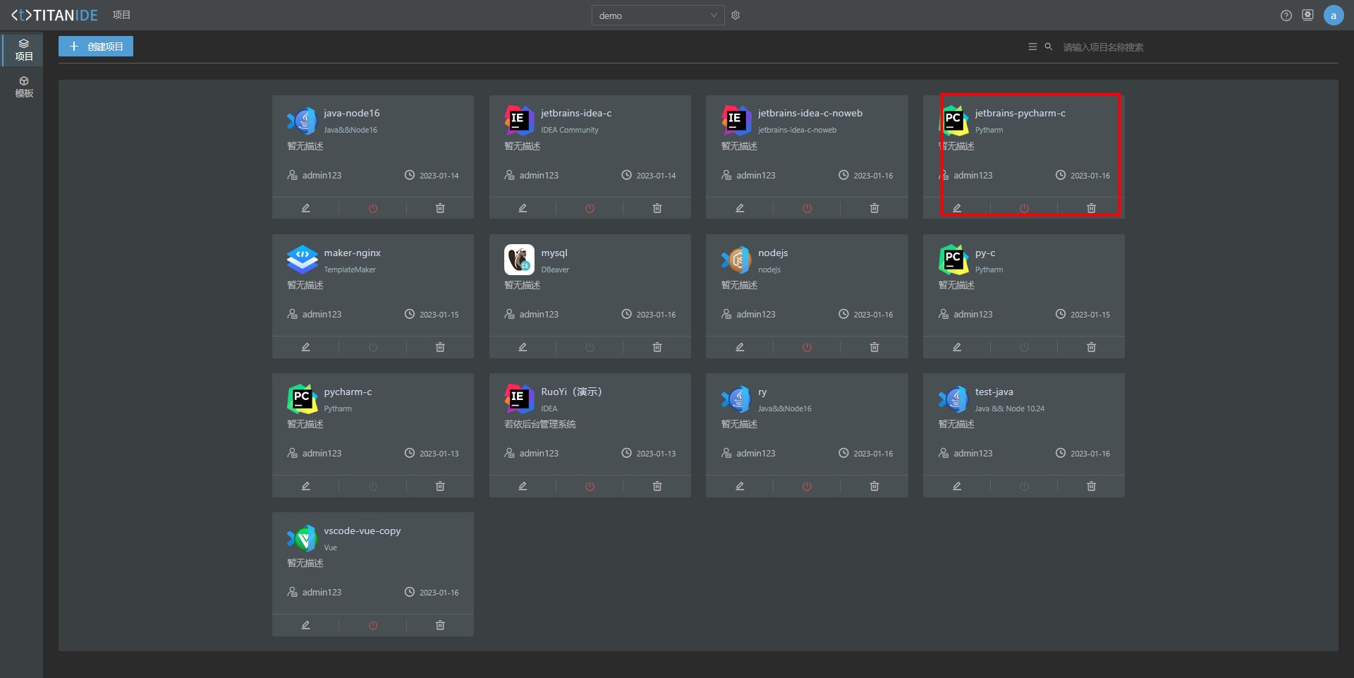Viewport: 1354px width, 678px height.
Task: Edit the jetbrains-idea-c-noweb project
Action: pyautogui.click(x=740, y=208)
